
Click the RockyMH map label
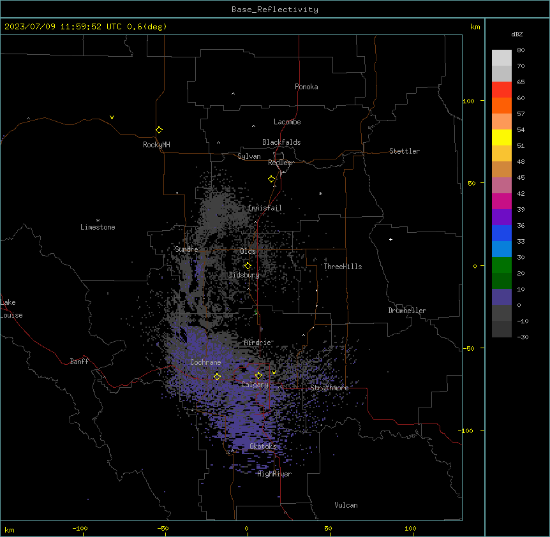tap(156, 145)
